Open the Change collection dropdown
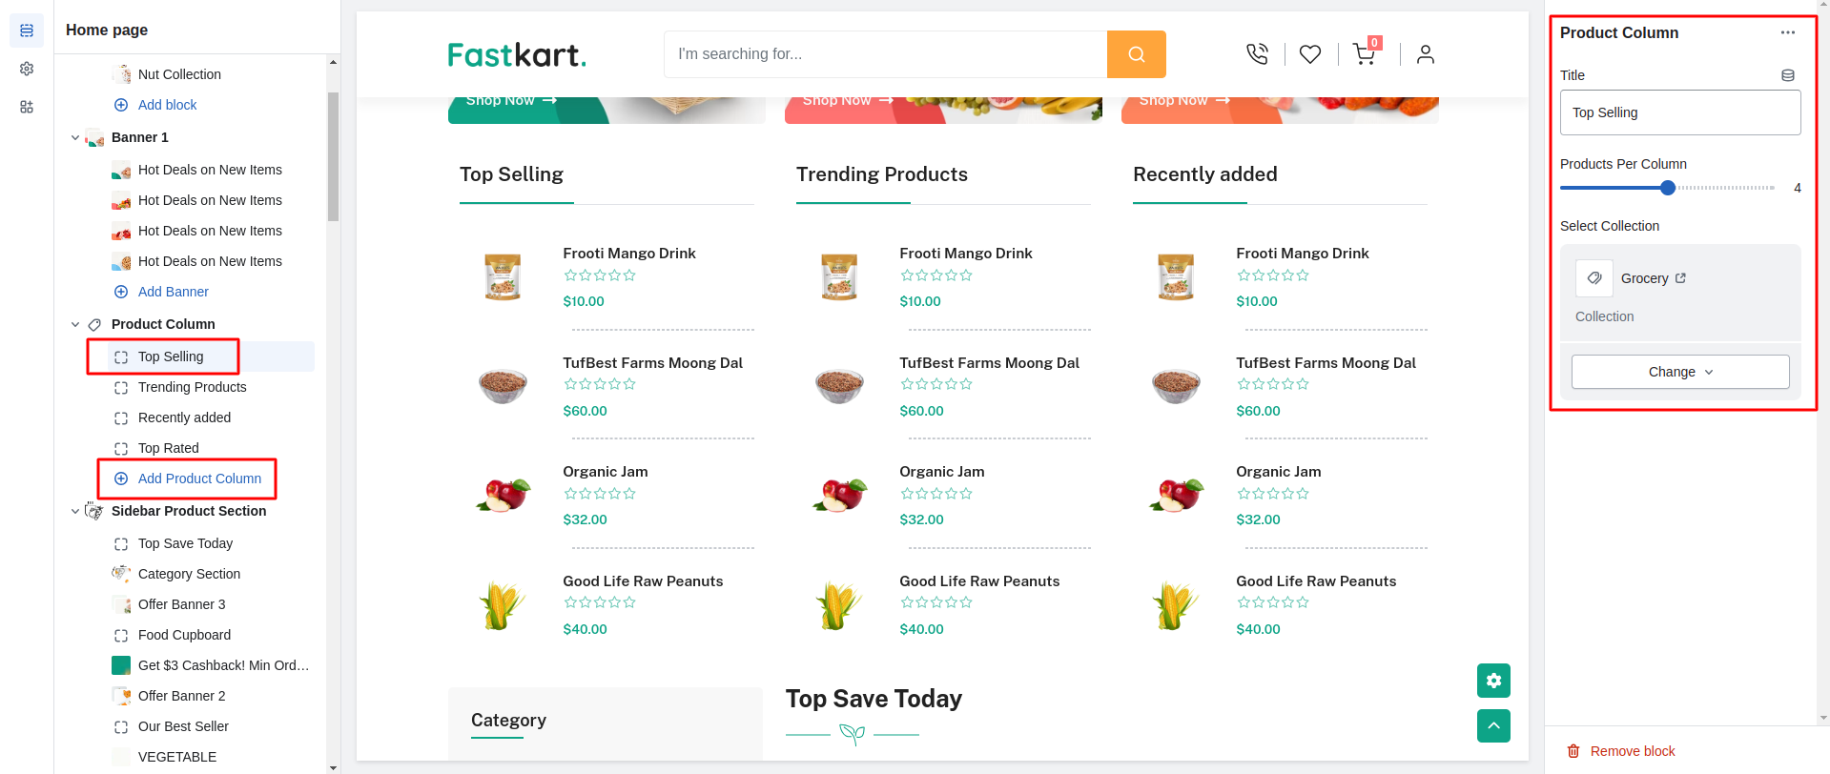The width and height of the screenshot is (1830, 774). (1679, 372)
